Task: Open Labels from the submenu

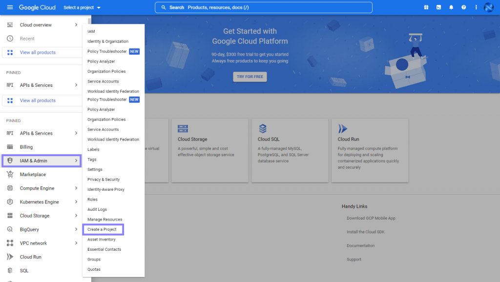Action: click(x=93, y=149)
